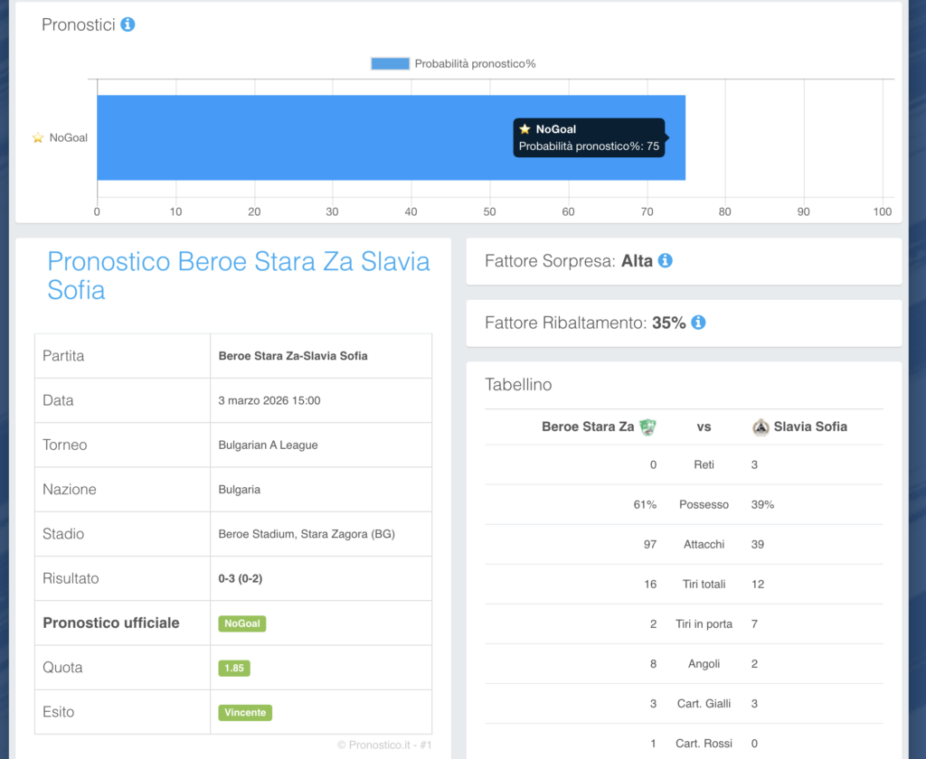Click the Probabilità pronostico% legend label
The height and width of the screenshot is (759, 926).
point(475,63)
